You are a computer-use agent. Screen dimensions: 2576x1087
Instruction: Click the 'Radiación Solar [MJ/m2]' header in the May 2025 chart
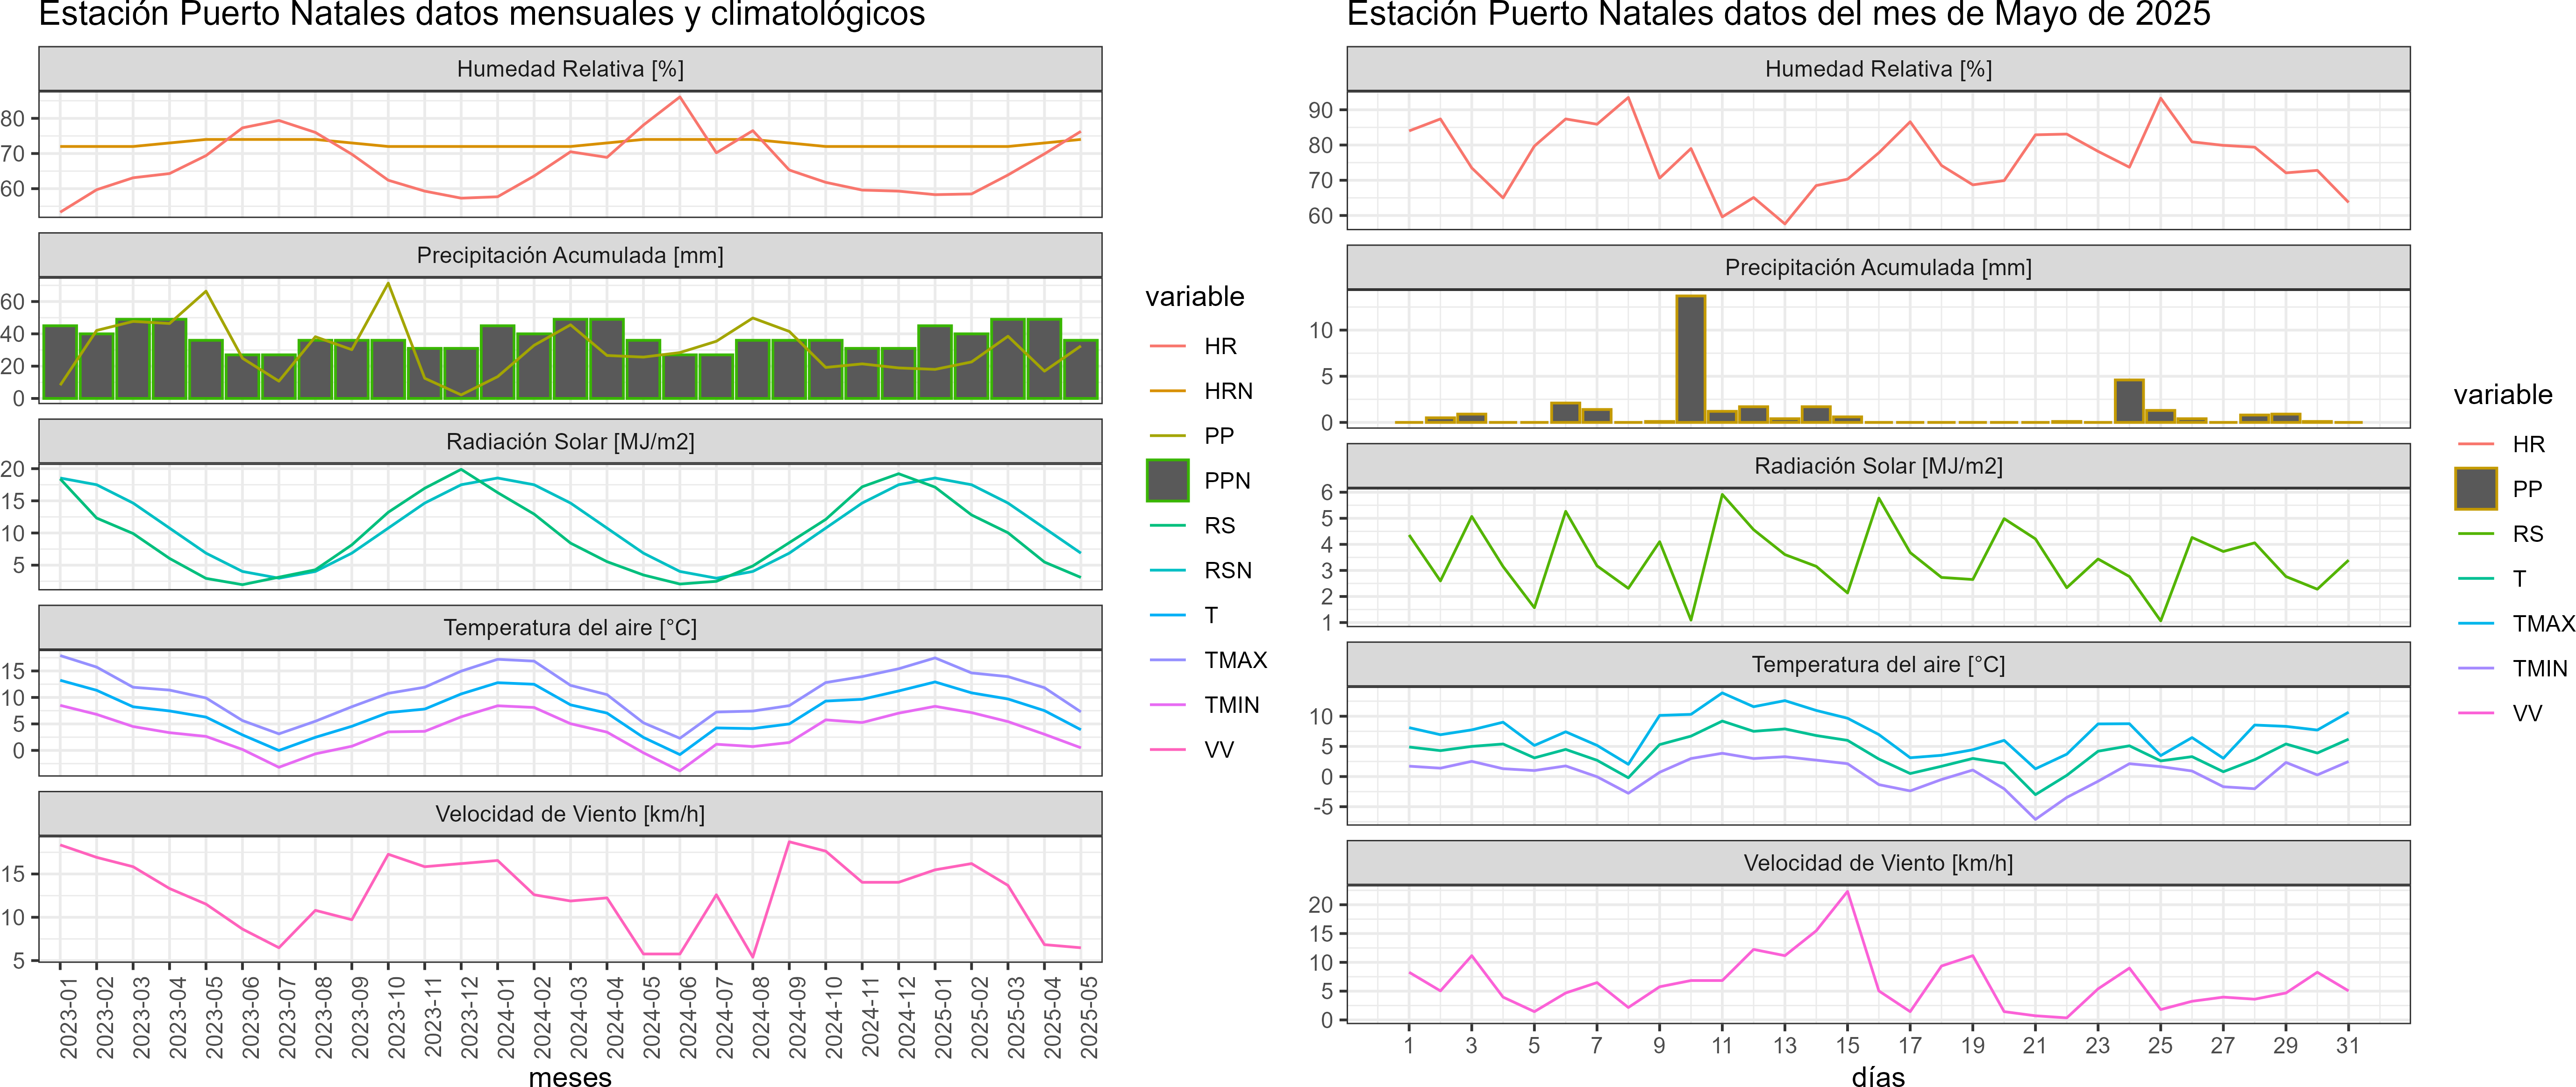1878,466
